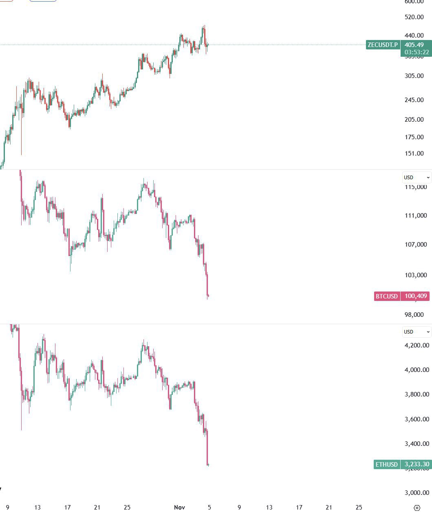Open chart settings gear icon
This screenshot has width=432, height=512.
tap(417, 508)
